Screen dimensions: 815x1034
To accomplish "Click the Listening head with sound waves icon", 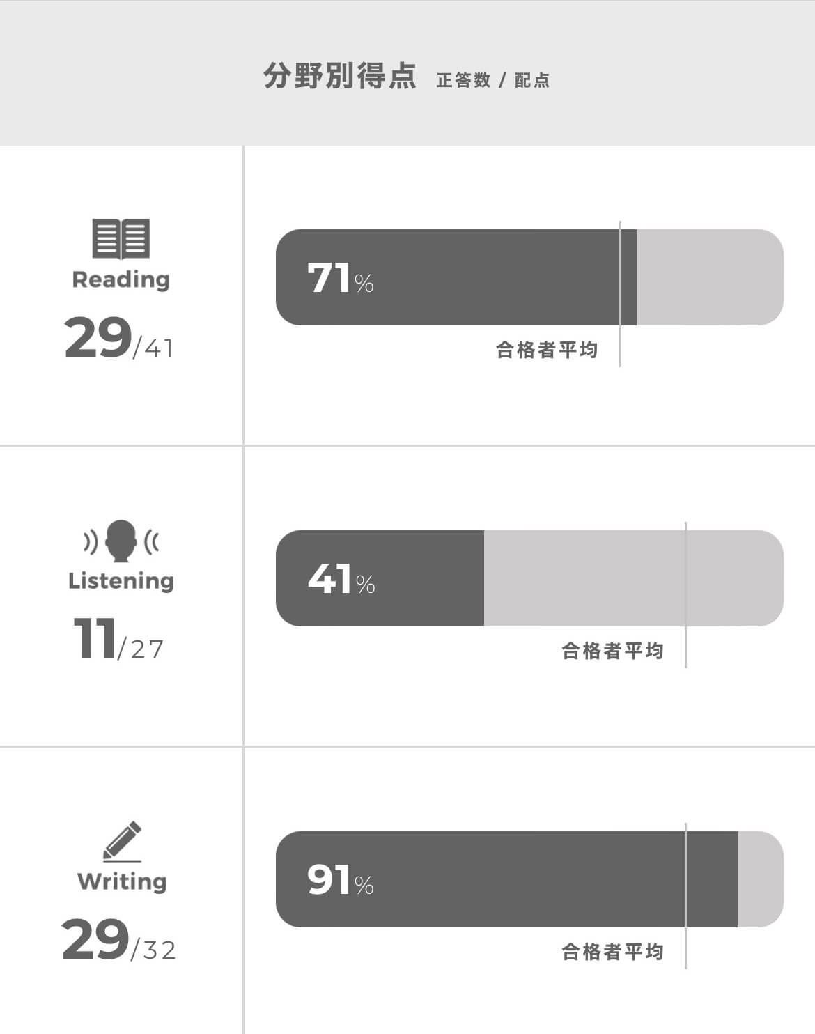I will coord(121,541).
